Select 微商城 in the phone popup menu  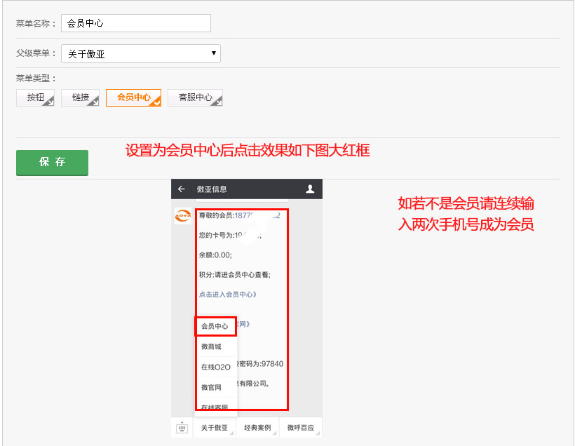click(x=211, y=346)
